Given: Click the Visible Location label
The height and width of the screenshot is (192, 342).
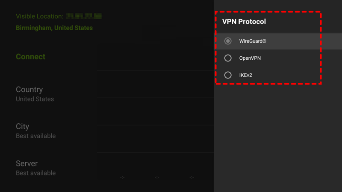Looking at the screenshot, I should [39, 16].
